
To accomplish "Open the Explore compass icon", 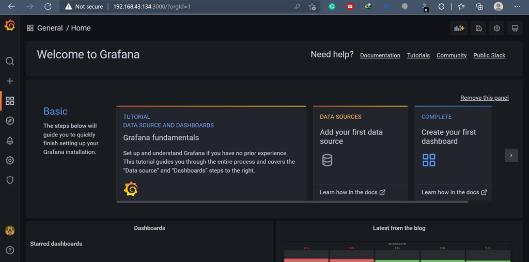I will point(10,121).
